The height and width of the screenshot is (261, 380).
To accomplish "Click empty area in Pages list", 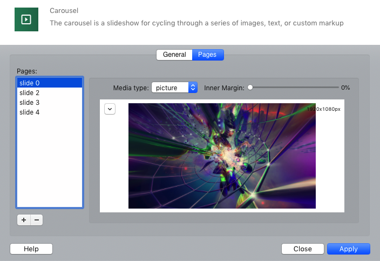I will point(49,162).
